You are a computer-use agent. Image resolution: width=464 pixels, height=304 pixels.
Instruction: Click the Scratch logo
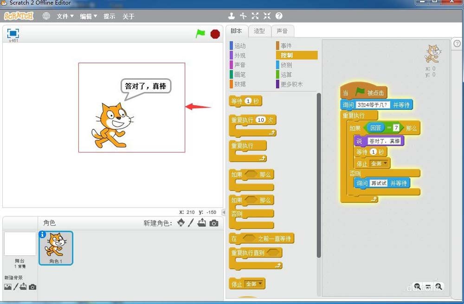[19, 16]
